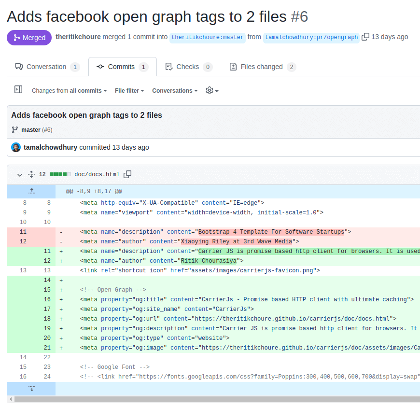Click the og:image meta line
Viewport: 420px width, 408px height.
[250, 348]
